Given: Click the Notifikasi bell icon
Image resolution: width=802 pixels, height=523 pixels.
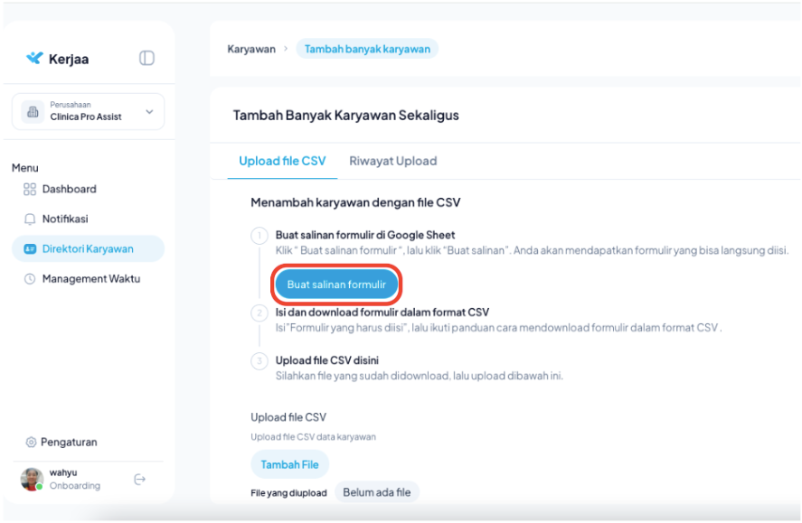Looking at the screenshot, I should point(30,219).
